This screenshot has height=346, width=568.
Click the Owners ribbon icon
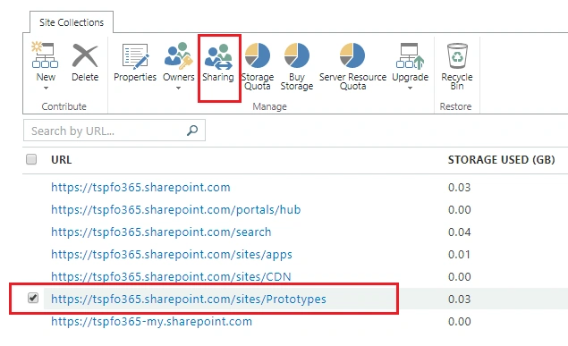[x=179, y=55]
